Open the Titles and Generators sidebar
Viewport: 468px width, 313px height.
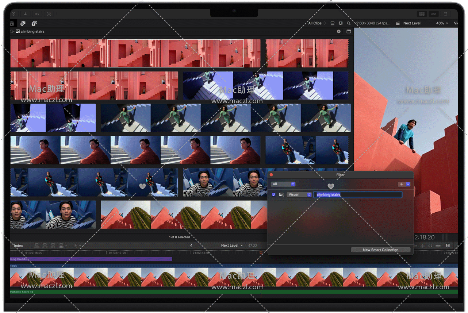pyautogui.click(x=34, y=23)
